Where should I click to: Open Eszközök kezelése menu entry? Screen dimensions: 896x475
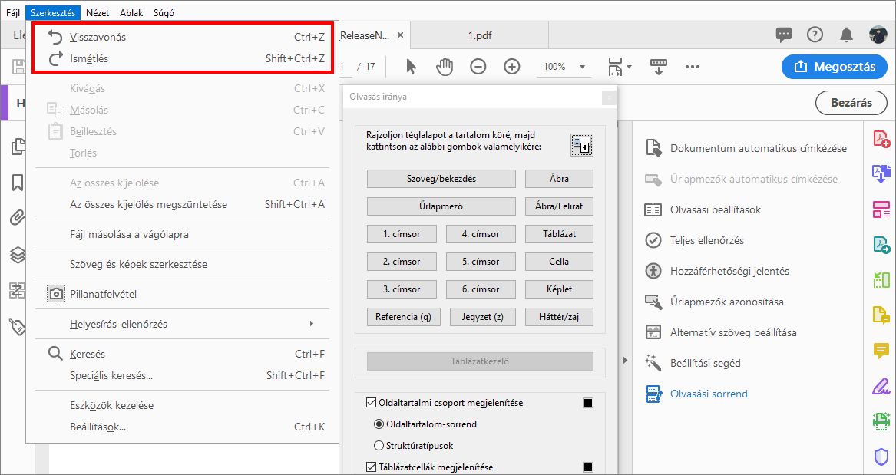[x=182, y=405]
